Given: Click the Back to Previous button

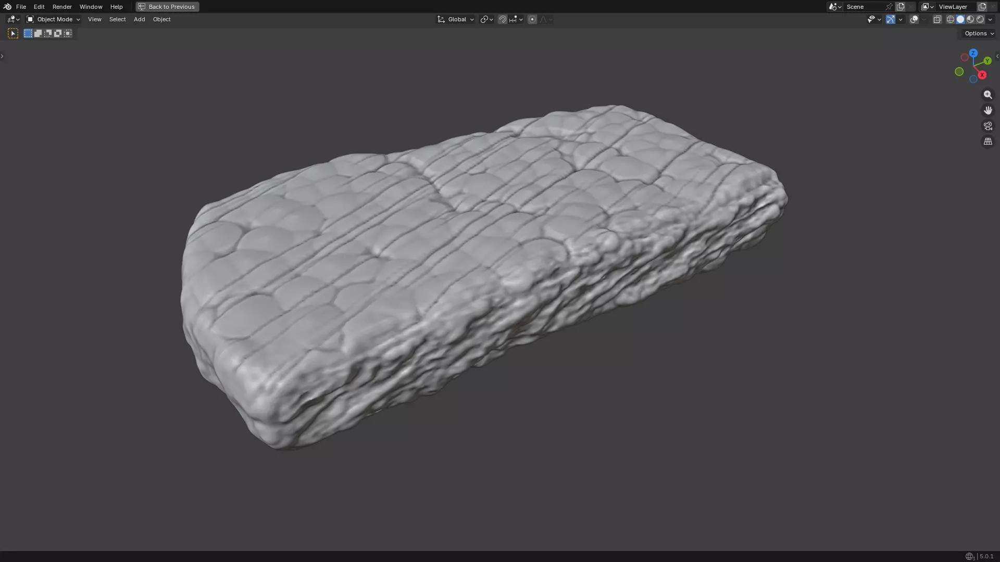Looking at the screenshot, I should pyautogui.click(x=167, y=7).
